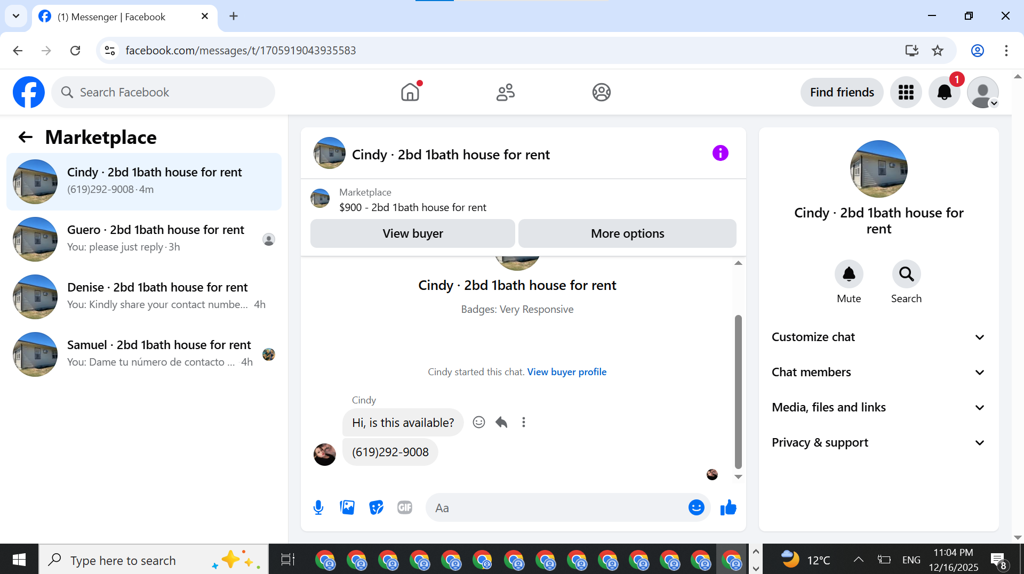Click the address bar URL
The image size is (1024, 574).
coord(241,51)
